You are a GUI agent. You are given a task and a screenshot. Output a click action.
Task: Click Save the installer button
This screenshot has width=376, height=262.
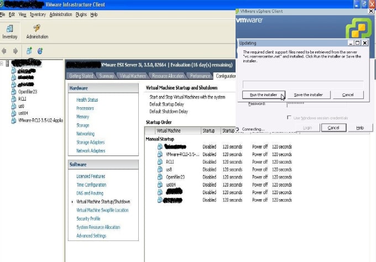pyautogui.click(x=309, y=95)
